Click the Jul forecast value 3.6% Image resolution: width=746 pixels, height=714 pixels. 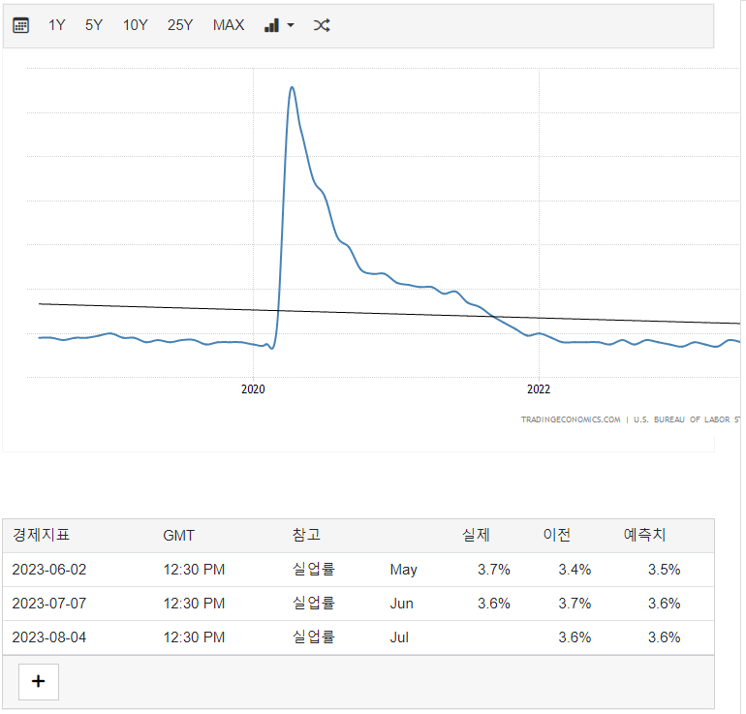[x=665, y=636]
